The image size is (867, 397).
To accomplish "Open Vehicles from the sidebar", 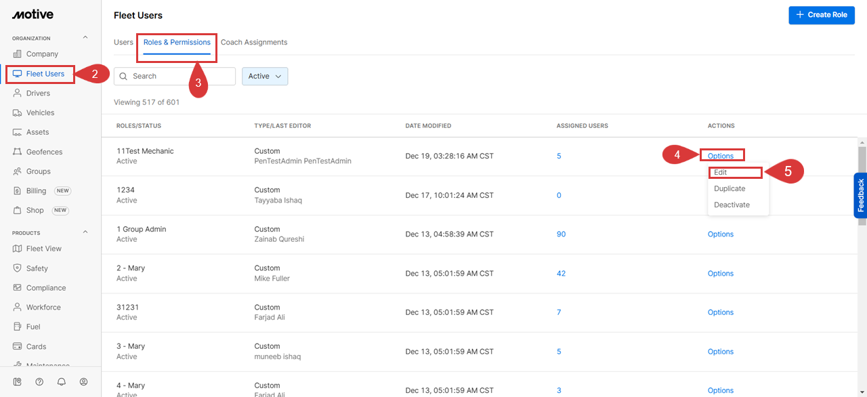I will [40, 112].
